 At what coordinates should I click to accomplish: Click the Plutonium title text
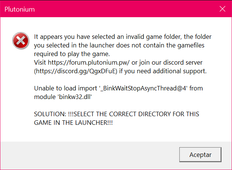[x=19, y=9]
